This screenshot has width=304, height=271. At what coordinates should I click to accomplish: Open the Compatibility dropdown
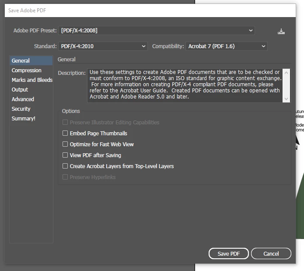[227, 46]
